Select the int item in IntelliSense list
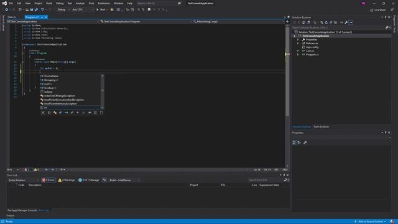398x224 pixels. (x=70, y=108)
